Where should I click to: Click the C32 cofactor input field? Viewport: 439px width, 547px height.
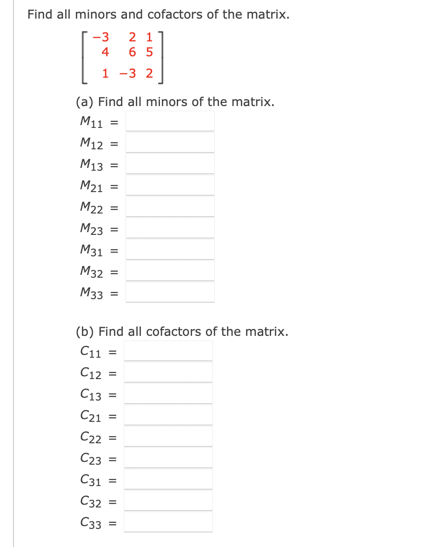point(168,500)
